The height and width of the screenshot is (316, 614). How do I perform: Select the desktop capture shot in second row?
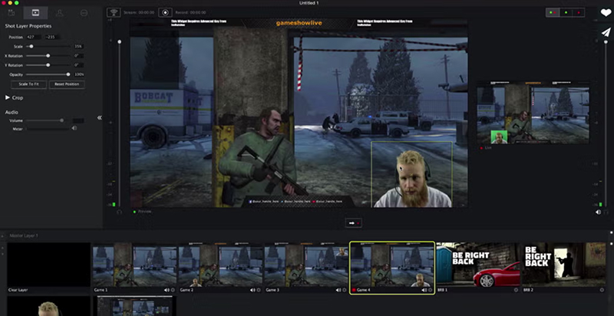coord(134,306)
